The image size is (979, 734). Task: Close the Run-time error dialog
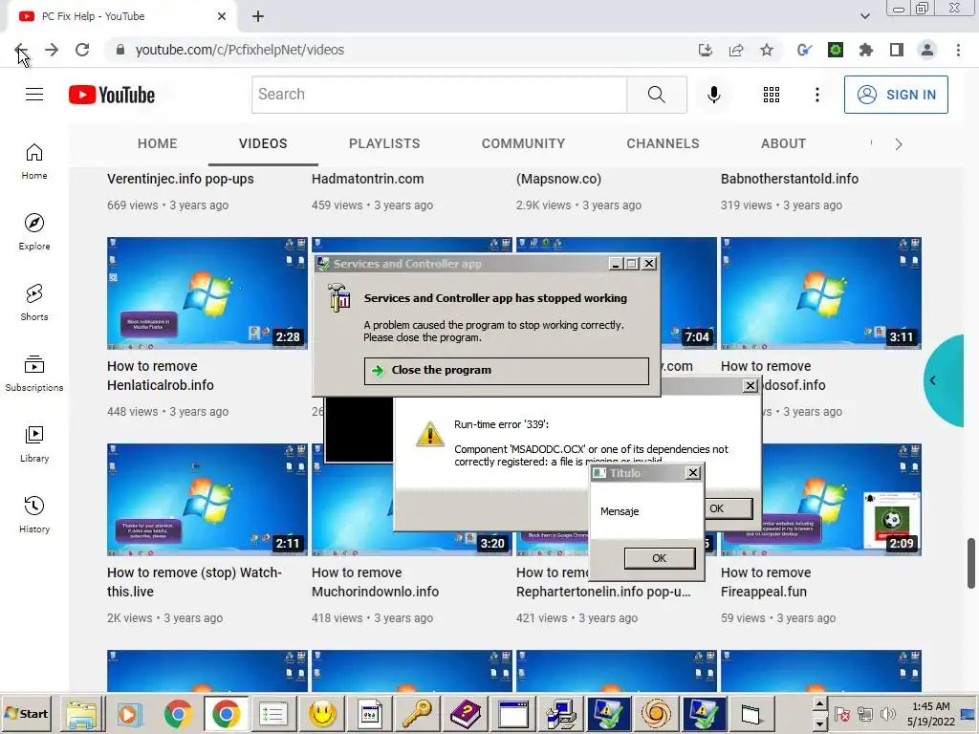click(751, 386)
